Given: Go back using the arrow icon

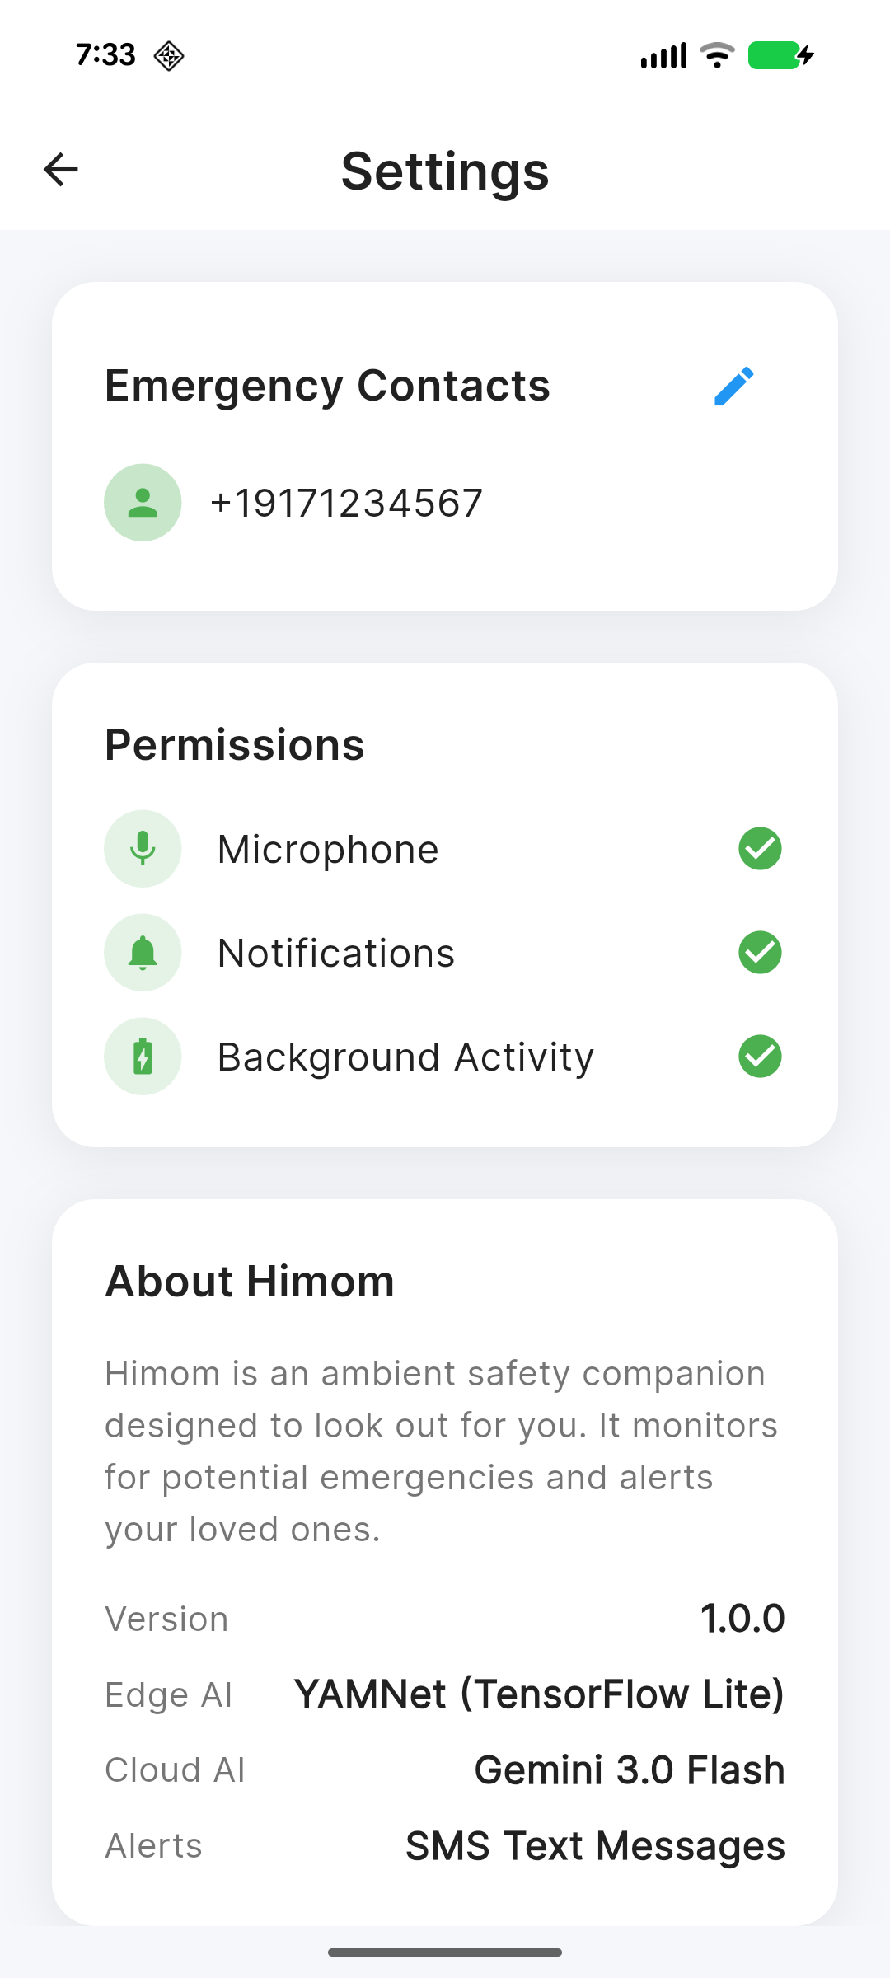Looking at the screenshot, I should point(61,170).
